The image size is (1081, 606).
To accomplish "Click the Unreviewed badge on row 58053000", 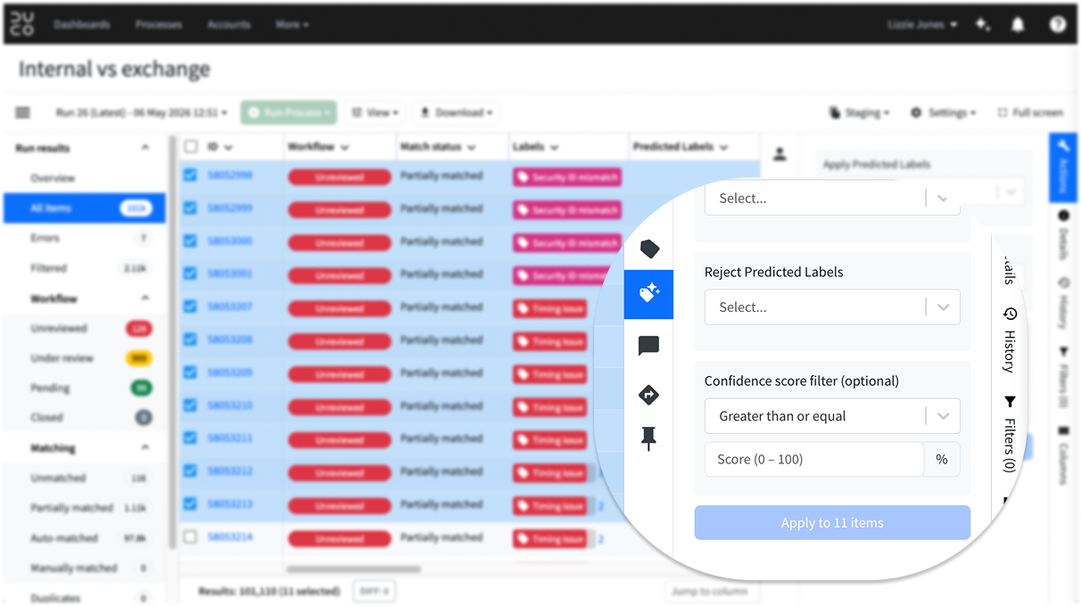I will pyautogui.click(x=339, y=243).
